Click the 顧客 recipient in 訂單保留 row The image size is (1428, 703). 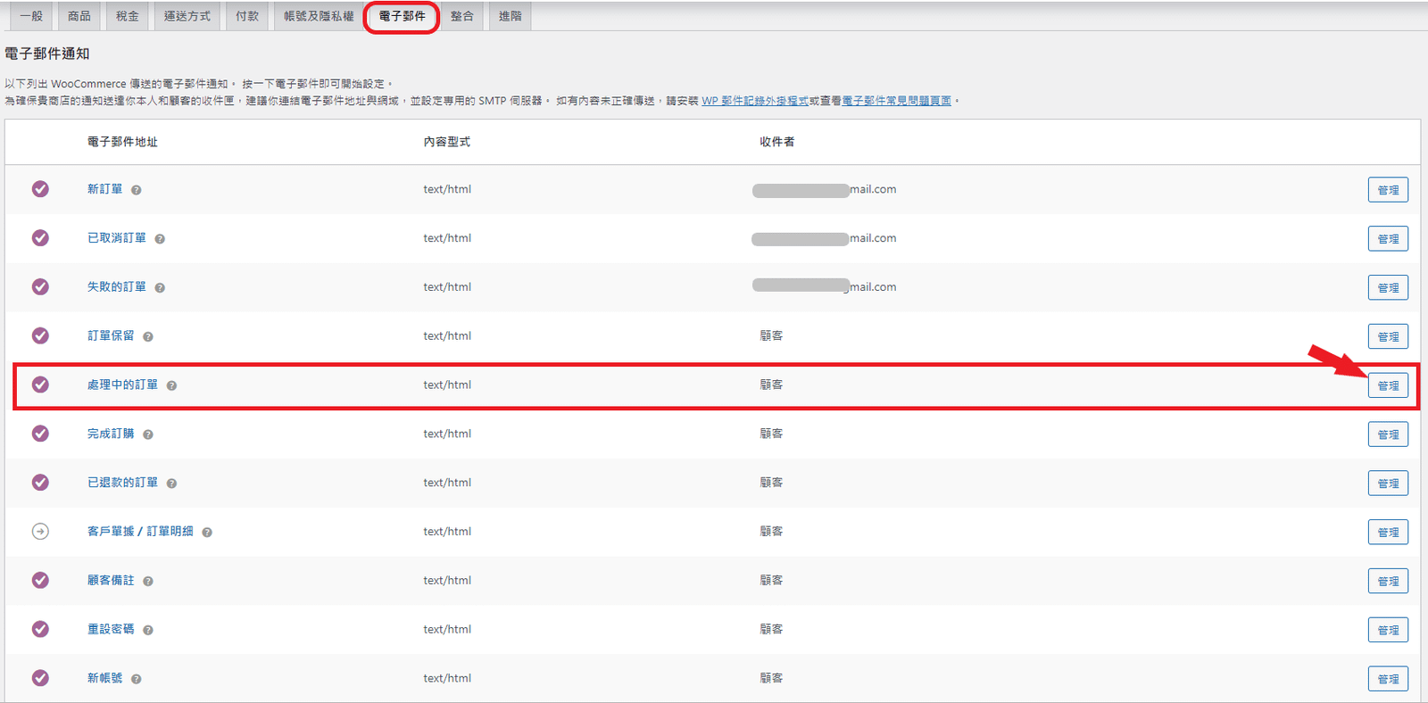click(x=771, y=335)
